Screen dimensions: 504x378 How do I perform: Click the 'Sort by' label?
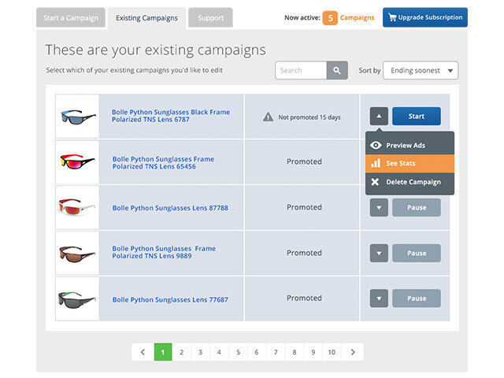coord(369,70)
